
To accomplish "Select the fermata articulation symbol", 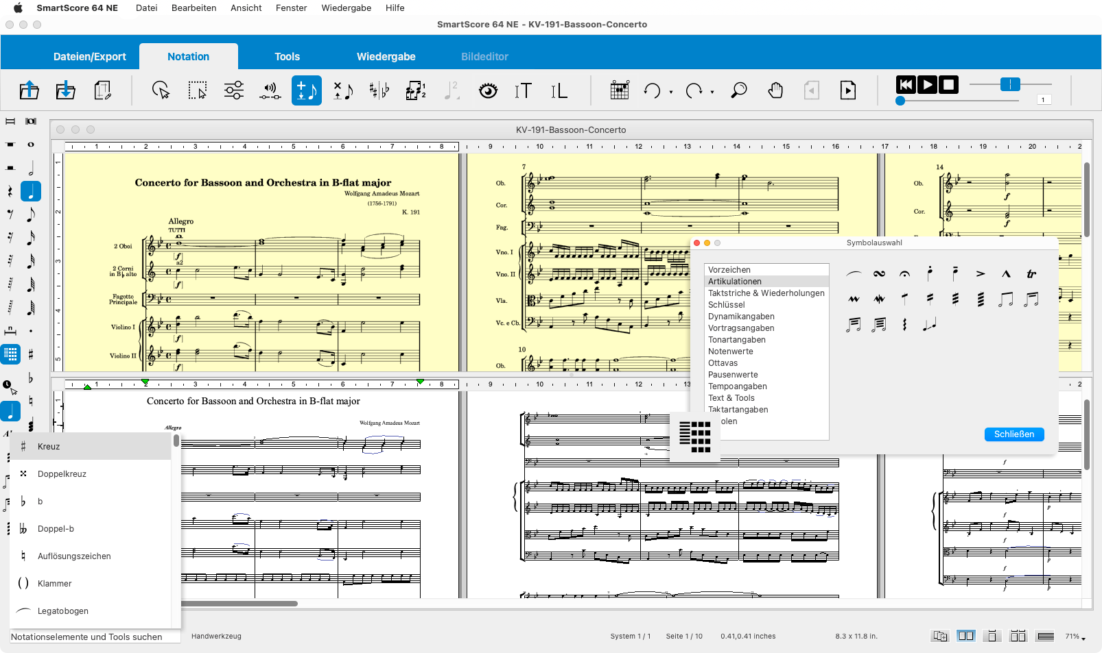I will click(x=904, y=274).
